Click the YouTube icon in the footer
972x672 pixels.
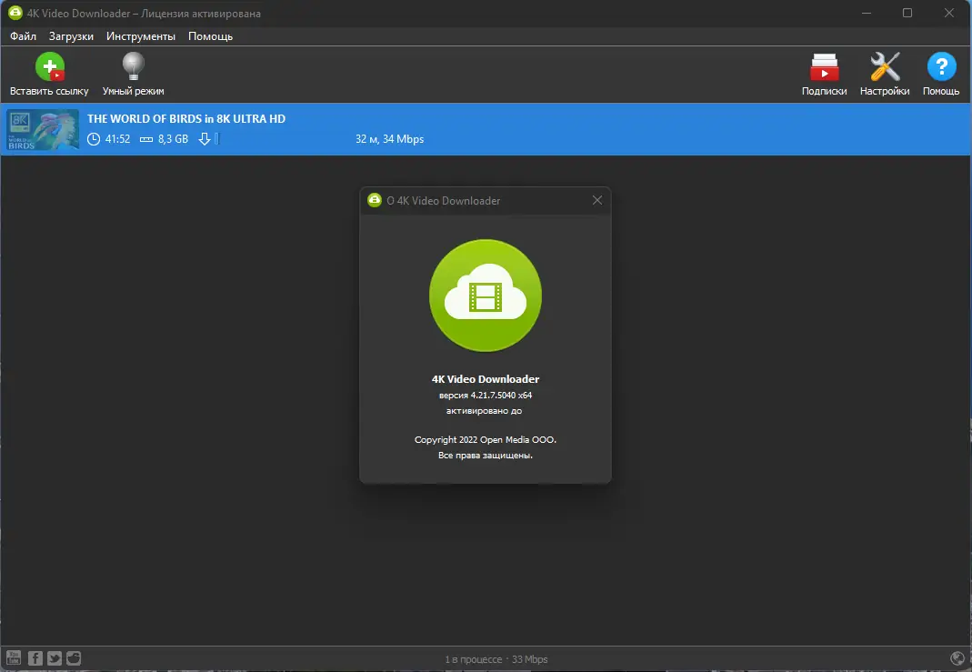coord(15,657)
